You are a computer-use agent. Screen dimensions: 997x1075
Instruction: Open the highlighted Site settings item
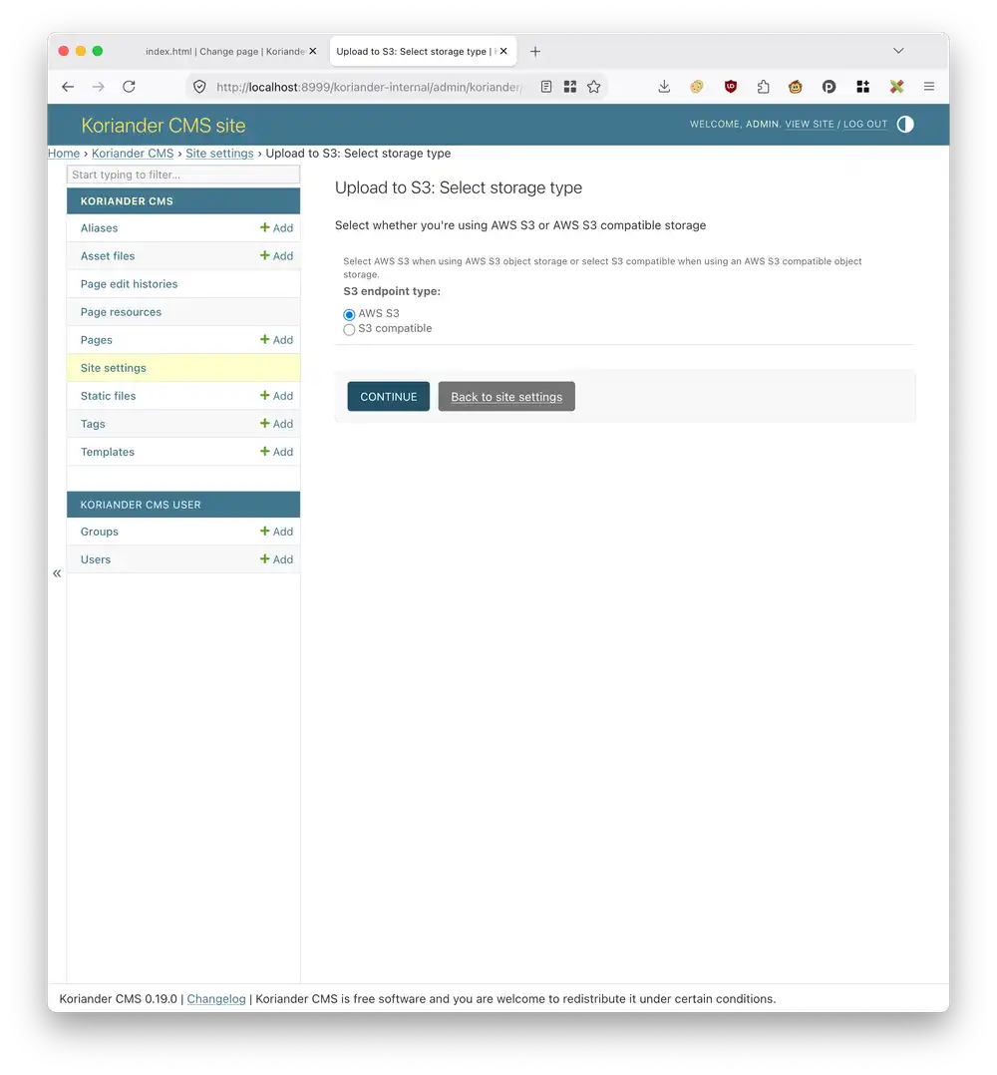coord(114,368)
